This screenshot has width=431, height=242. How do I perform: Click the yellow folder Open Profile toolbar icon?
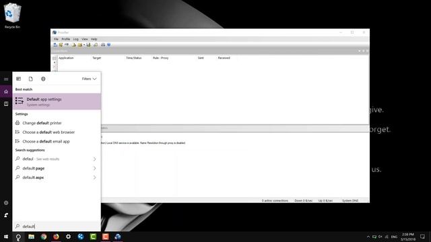coord(79,45)
